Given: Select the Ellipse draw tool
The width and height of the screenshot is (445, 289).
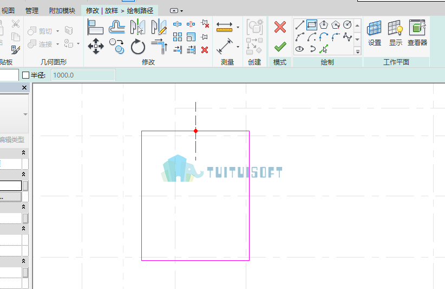Looking at the screenshot, I should [300, 49].
